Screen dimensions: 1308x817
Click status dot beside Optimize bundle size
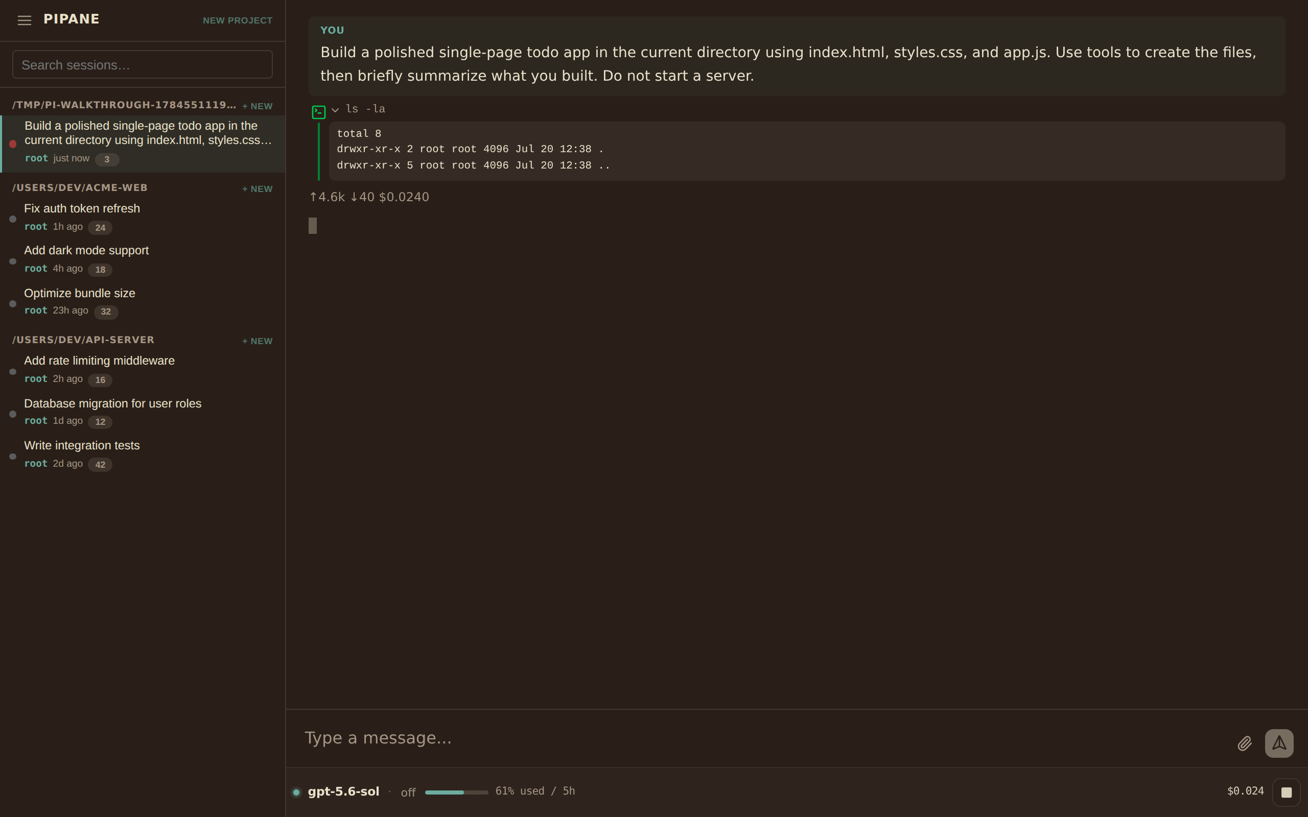pos(13,304)
